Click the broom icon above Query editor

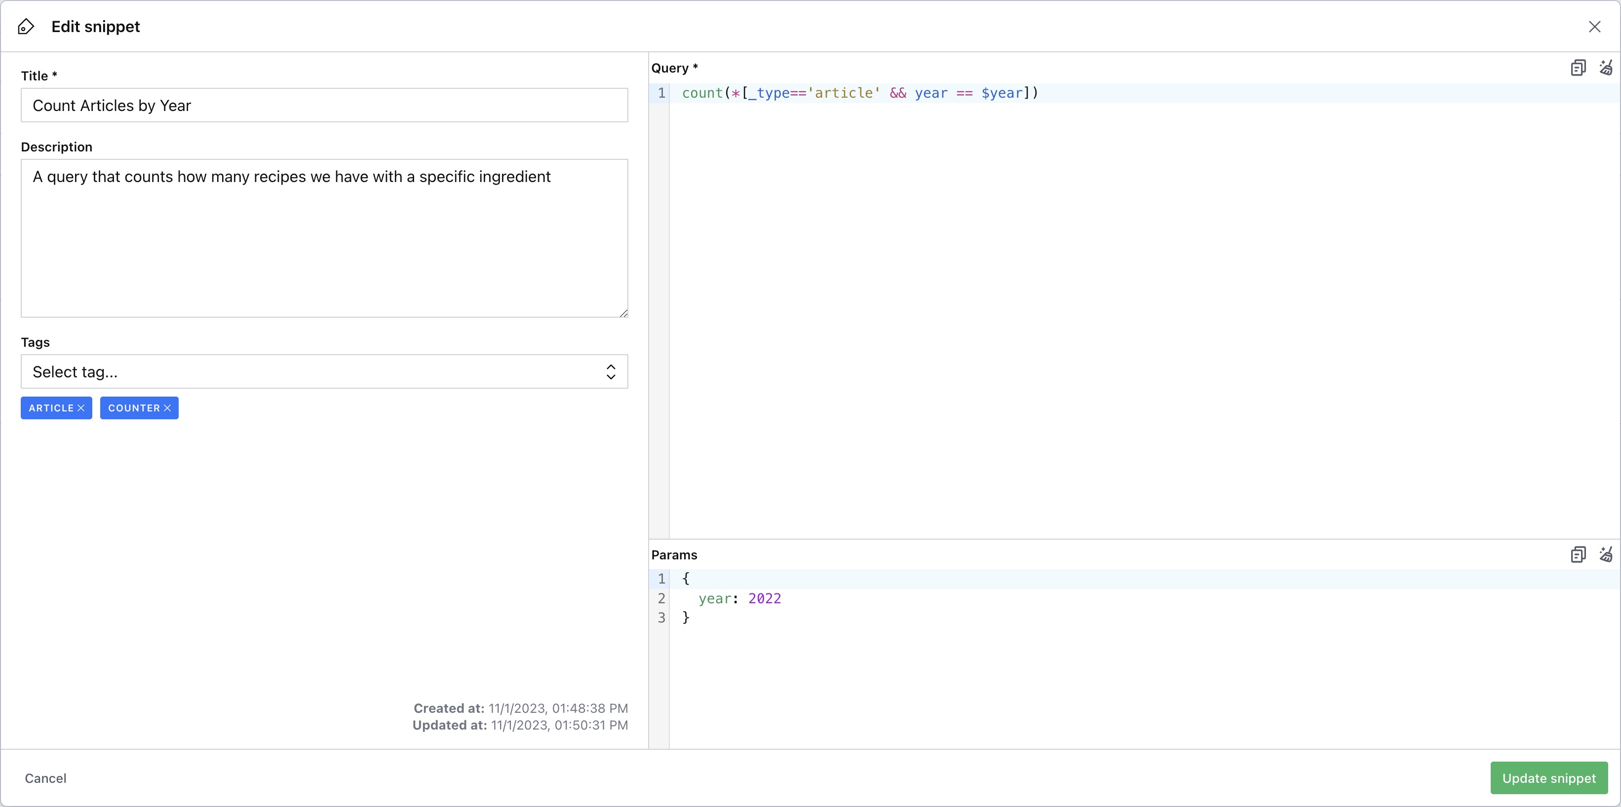point(1606,68)
